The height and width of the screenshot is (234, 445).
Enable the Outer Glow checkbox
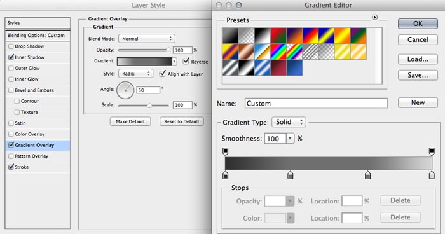tap(11, 68)
